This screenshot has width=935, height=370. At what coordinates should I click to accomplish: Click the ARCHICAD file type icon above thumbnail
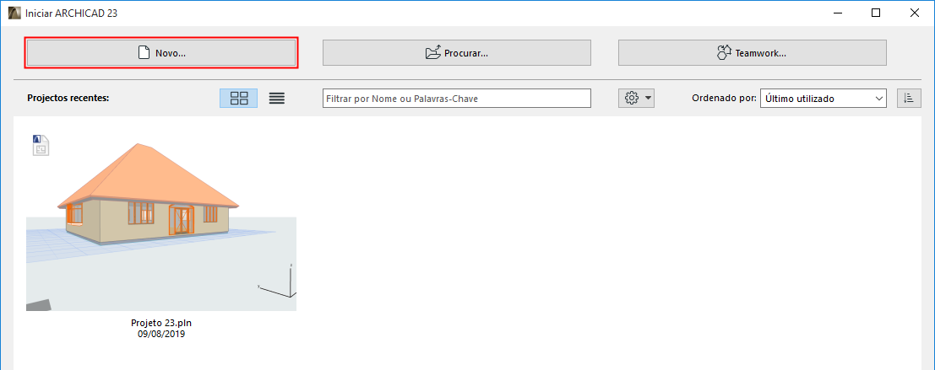[x=41, y=145]
